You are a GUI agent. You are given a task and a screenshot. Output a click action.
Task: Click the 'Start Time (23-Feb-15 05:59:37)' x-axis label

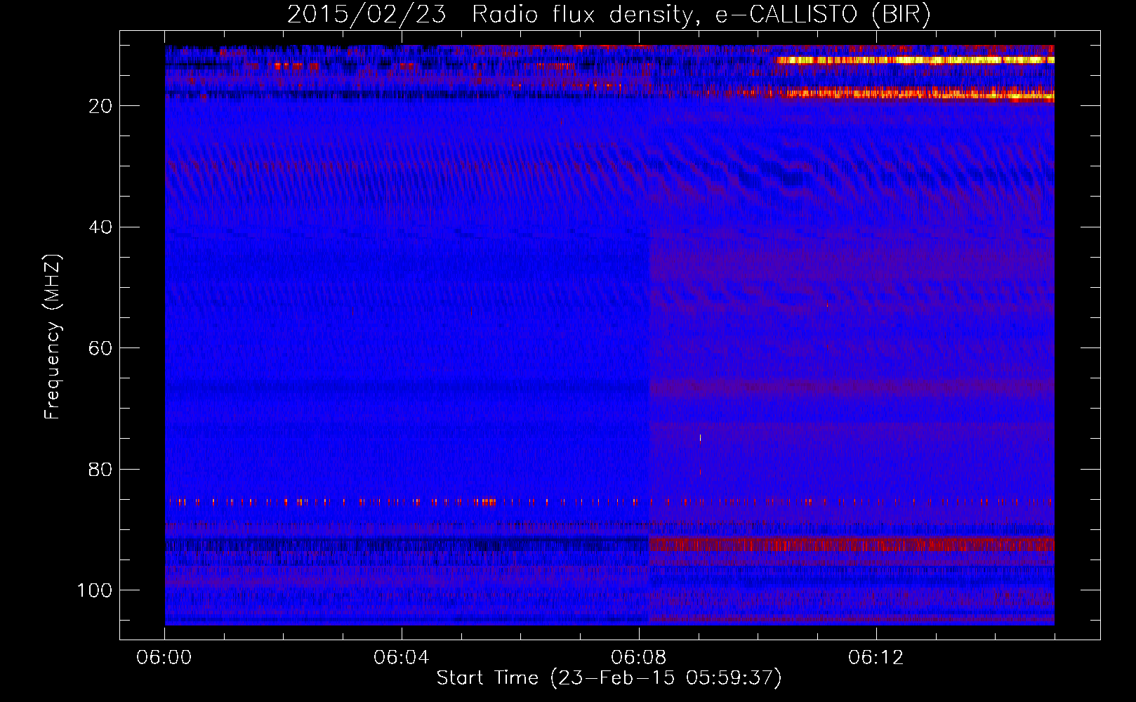(609, 678)
